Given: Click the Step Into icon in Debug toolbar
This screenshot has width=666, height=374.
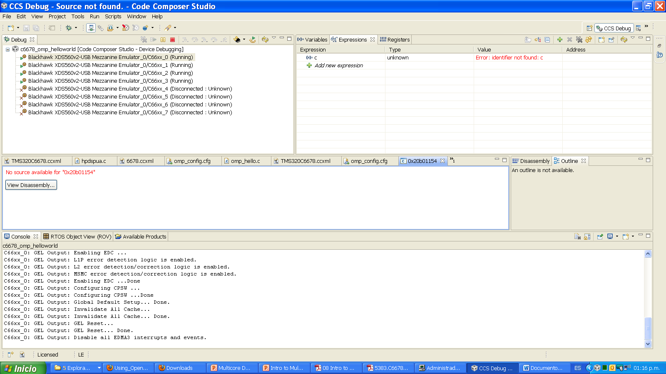Looking at the screenshot, I should (x=185, y=39).
